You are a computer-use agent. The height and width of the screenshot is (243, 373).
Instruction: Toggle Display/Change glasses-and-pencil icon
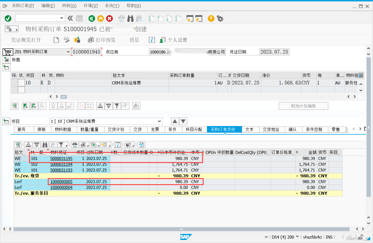pos(67,40)
